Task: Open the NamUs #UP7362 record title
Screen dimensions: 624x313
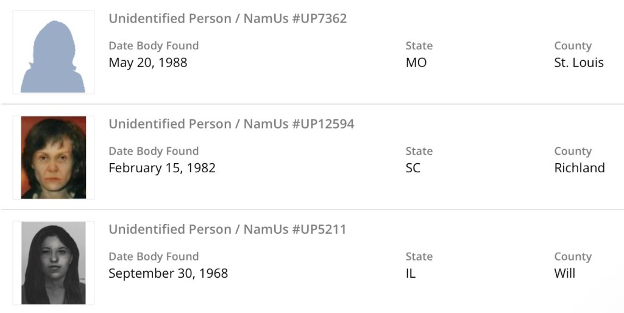Action: point(227,18)
